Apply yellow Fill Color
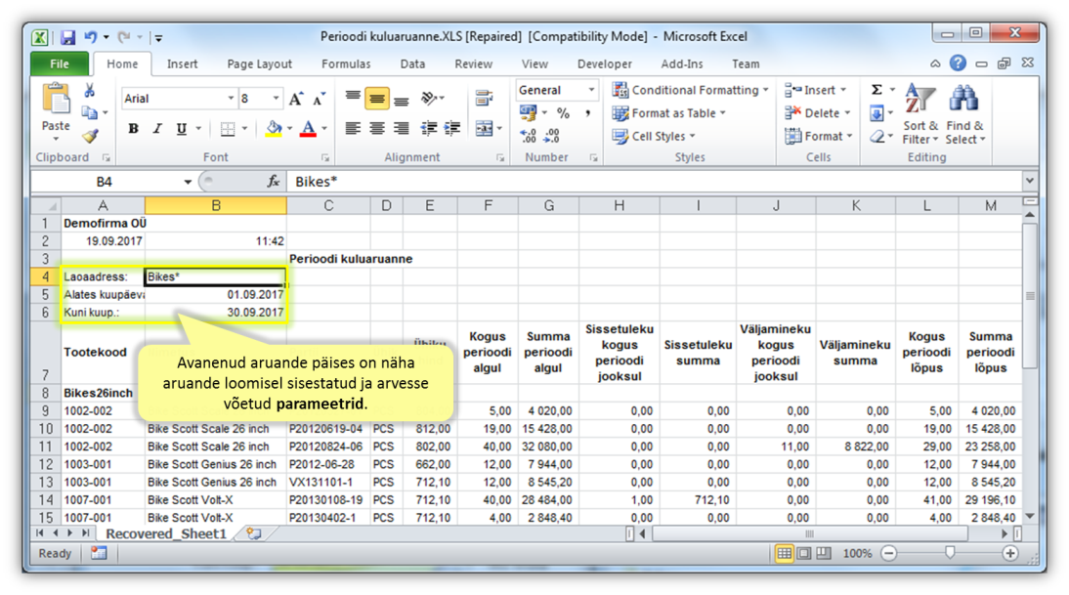Image resolution: width=1069 pixels, height=595 pixels. [x=274, y=129]
